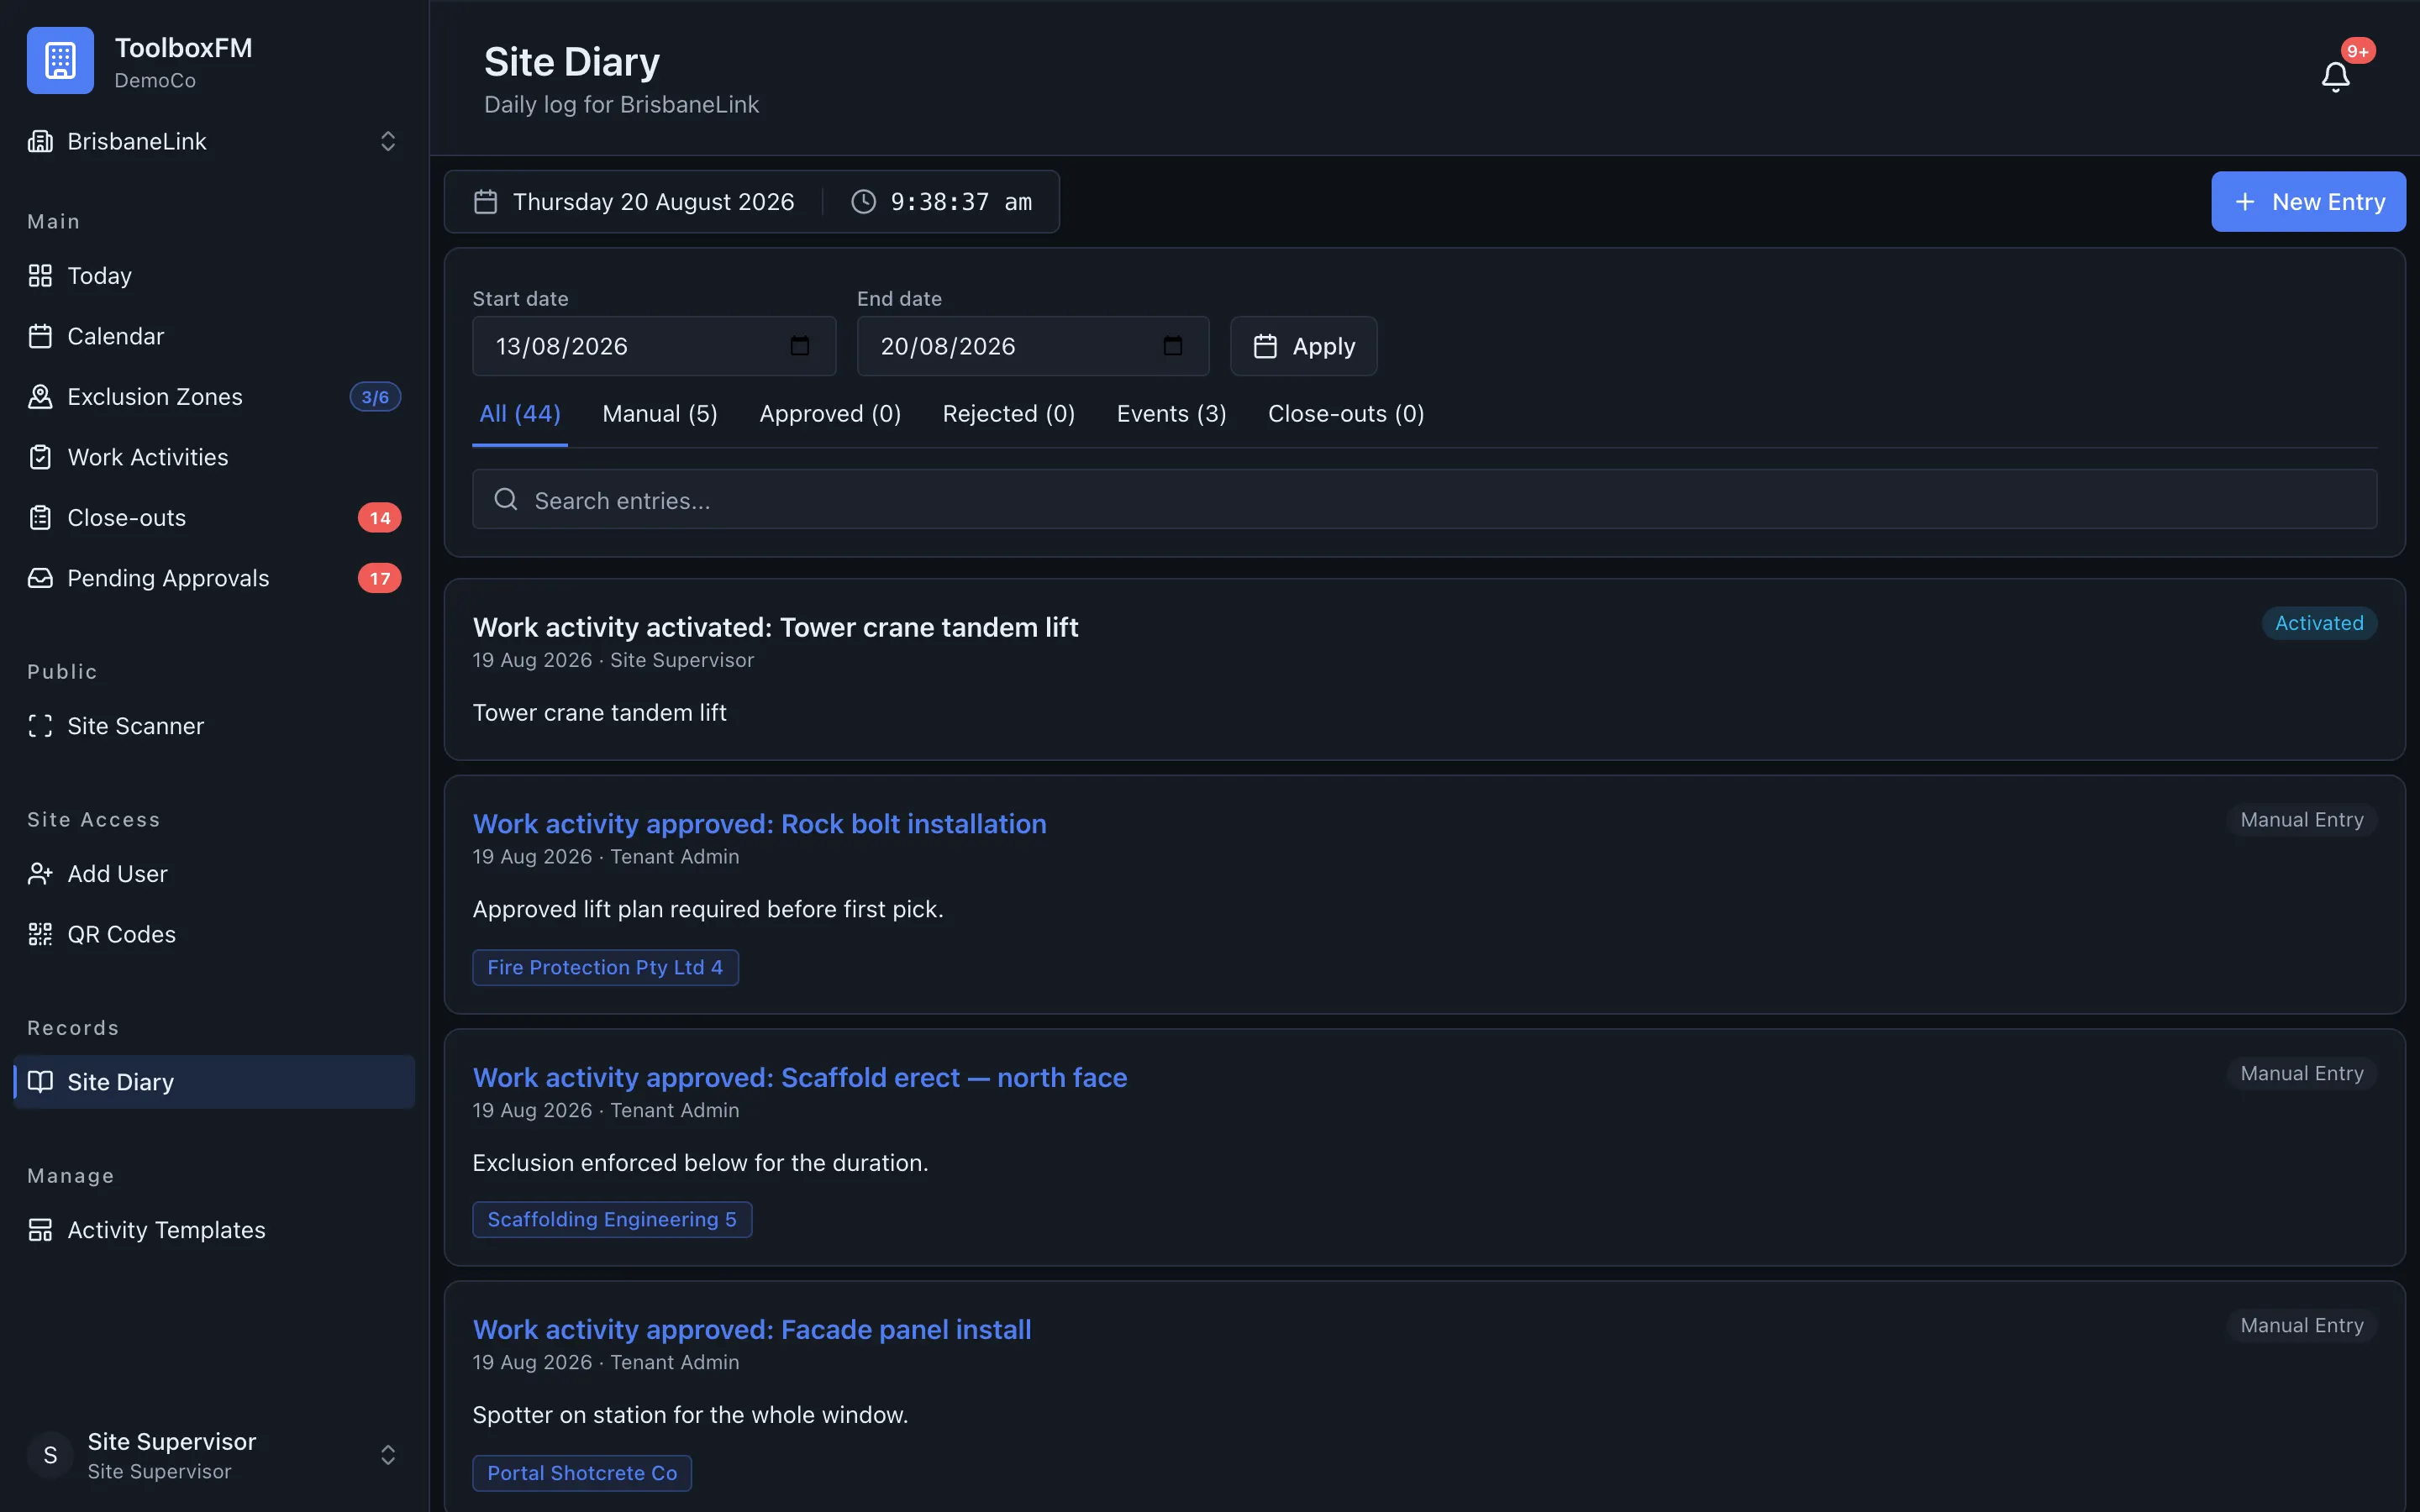Apply the date range filter
Image resolution: width=2420 pixels, height=1512 pixels.
click(1303, 346)
